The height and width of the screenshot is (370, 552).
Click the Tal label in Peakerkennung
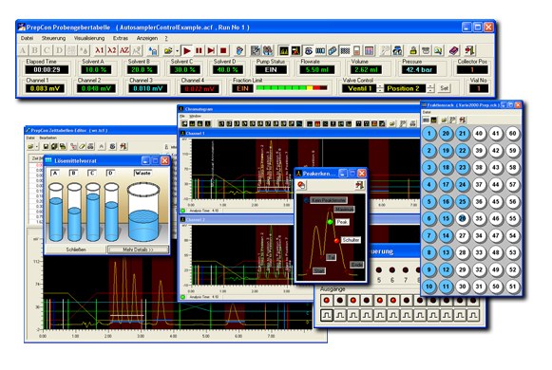tap(331, 257)
